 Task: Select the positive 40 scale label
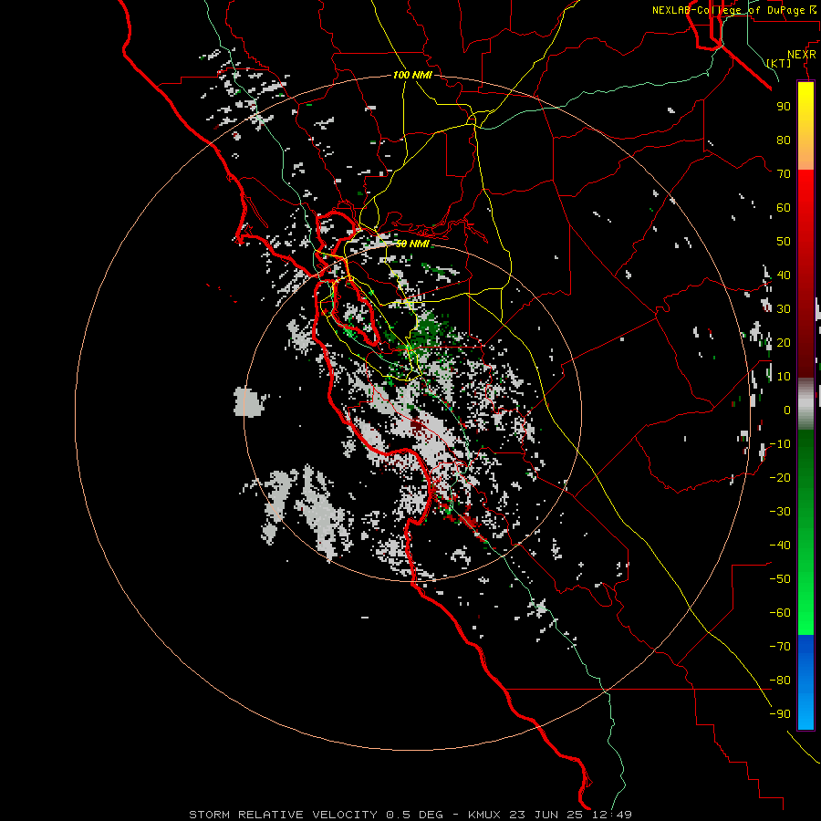[x=784, y=275]
